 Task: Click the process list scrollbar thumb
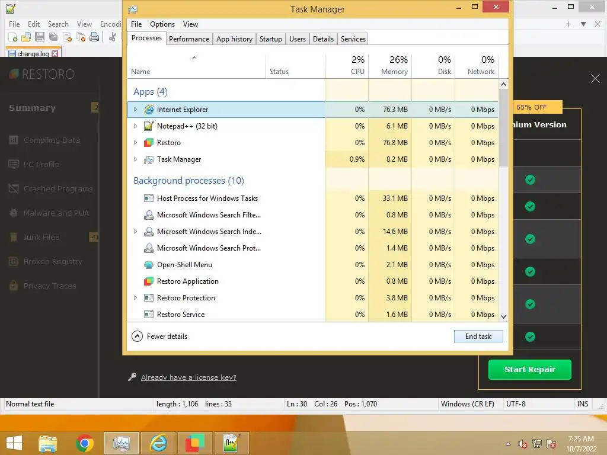click(x=503, y=128)
